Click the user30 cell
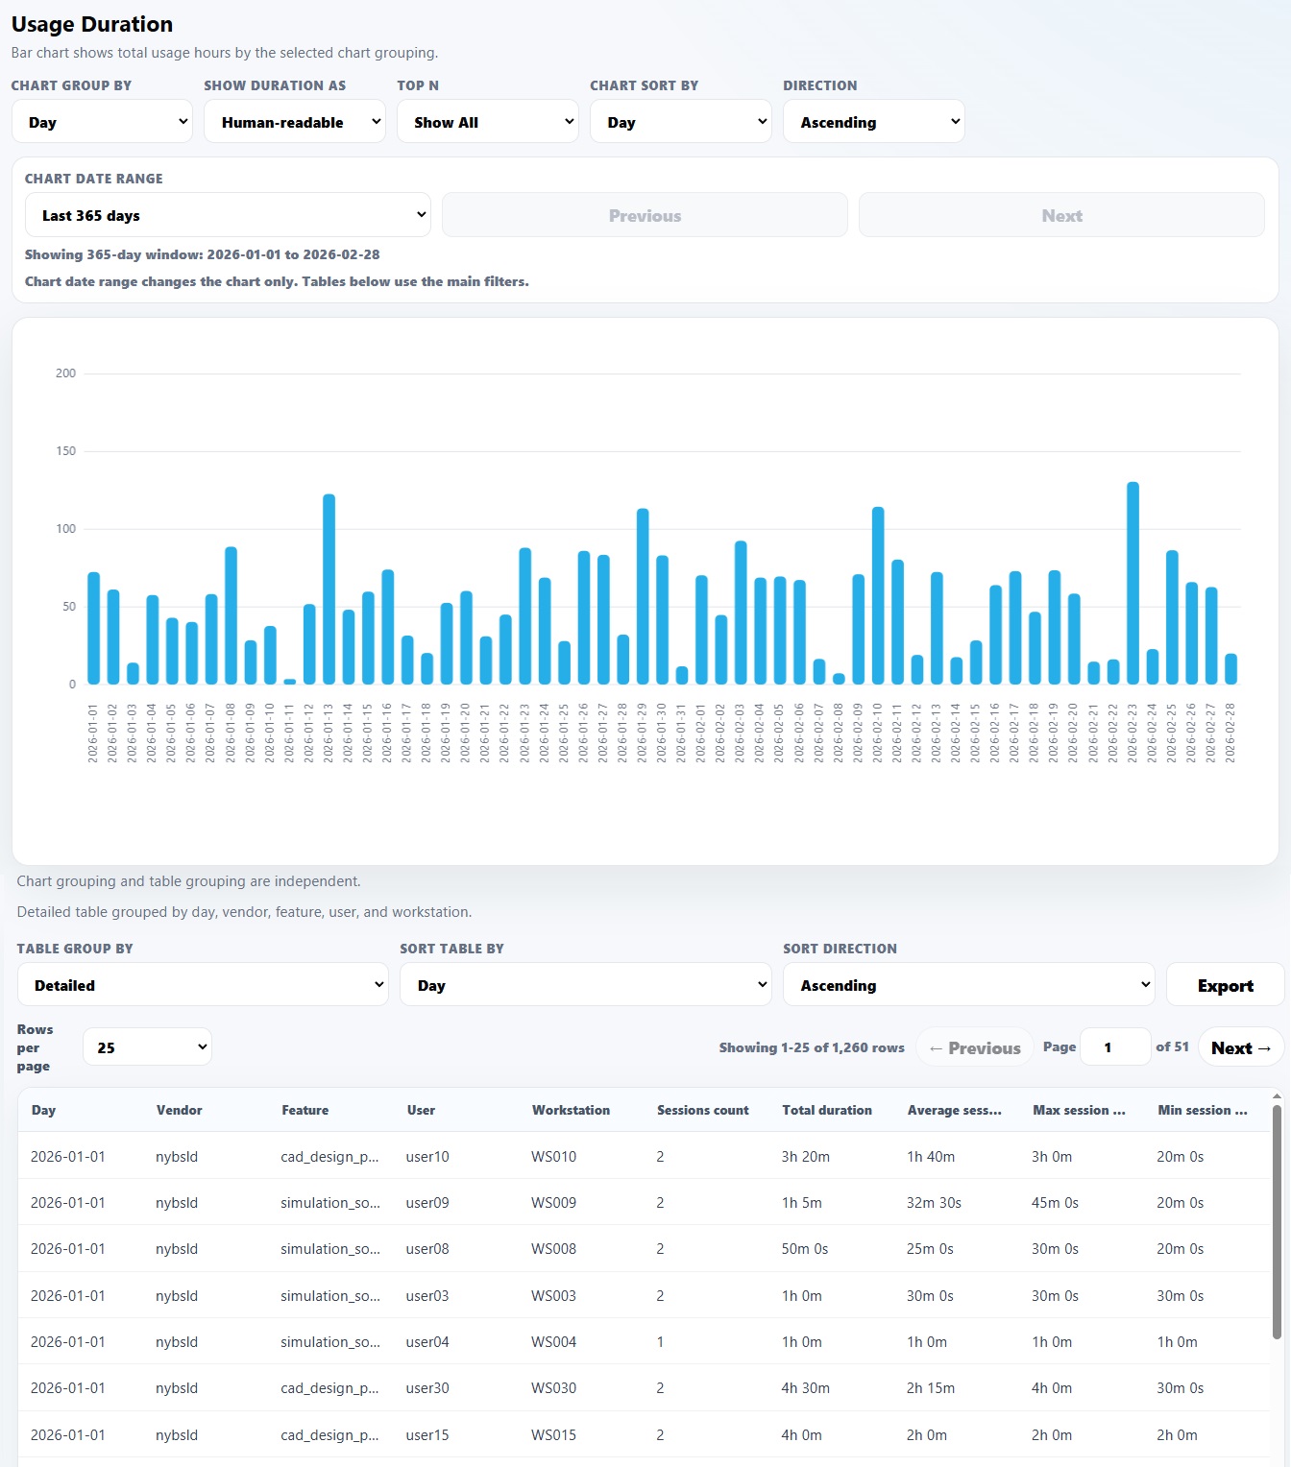Screen dimensions: 1291x1467 tap(427, 1387)
